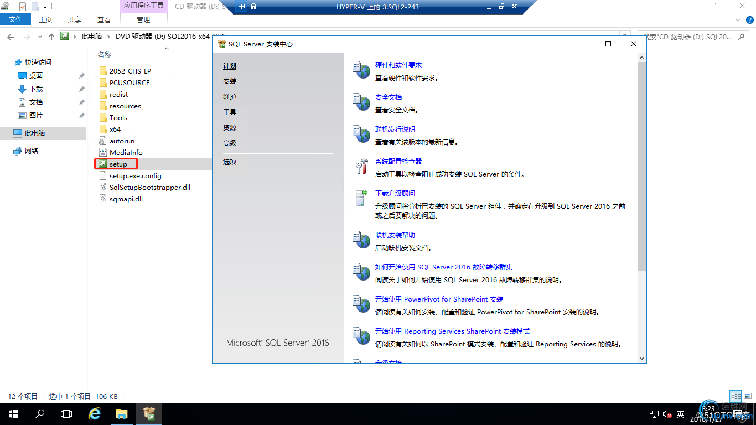The height and width of the screenshot is (425, 756).
Task: Click the globe icon beside 硬件和软件要求
Action: (x=362, y=70)
